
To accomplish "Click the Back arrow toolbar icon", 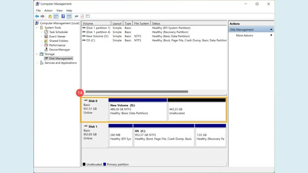I will [37, 16].
